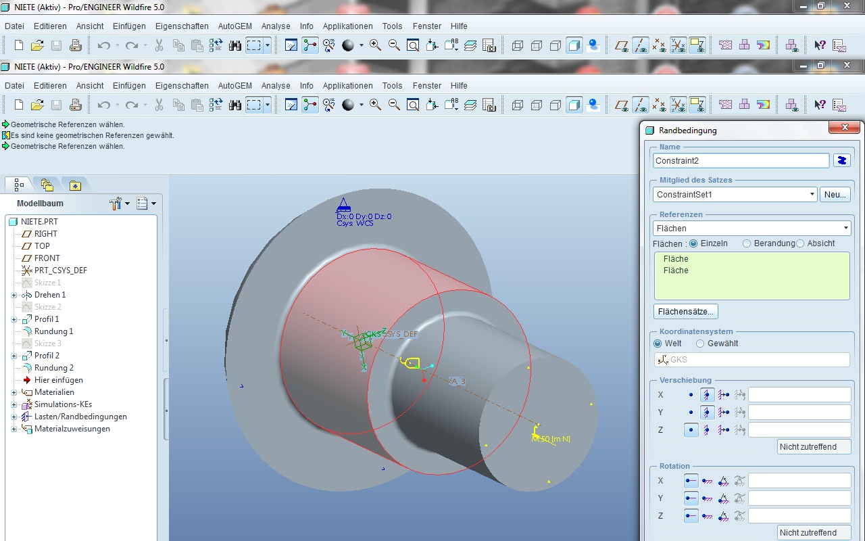Toggle datum axes display in front window
This screenshot has width=865, height=541.
[x=641, y=105]
